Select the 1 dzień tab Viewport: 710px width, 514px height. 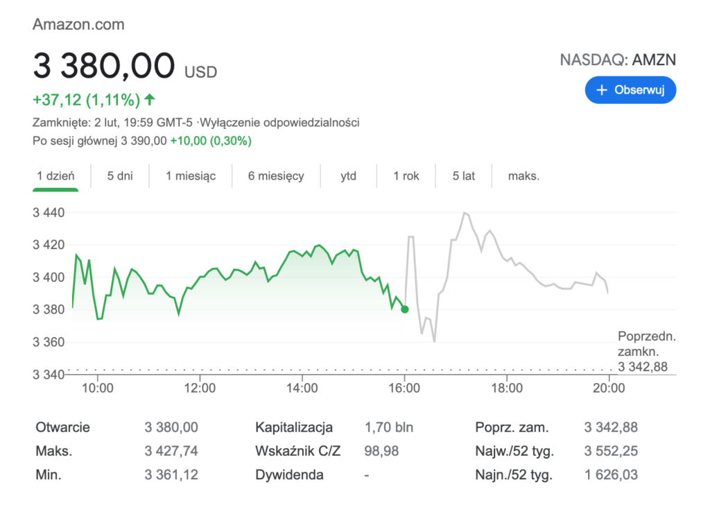(55, 175)
